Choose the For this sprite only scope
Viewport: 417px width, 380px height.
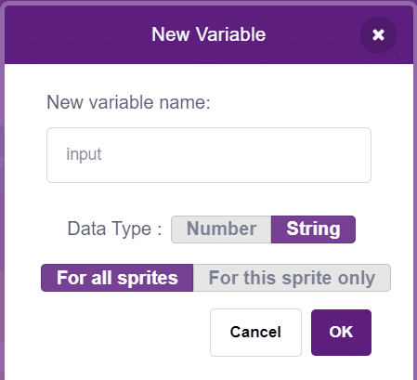point(292,278)
